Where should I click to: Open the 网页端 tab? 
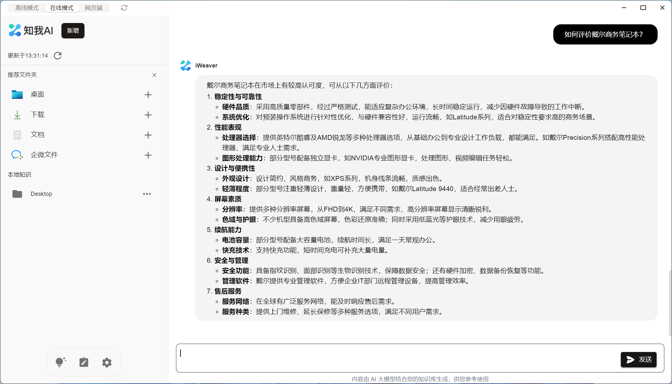(x=94, y=8)
